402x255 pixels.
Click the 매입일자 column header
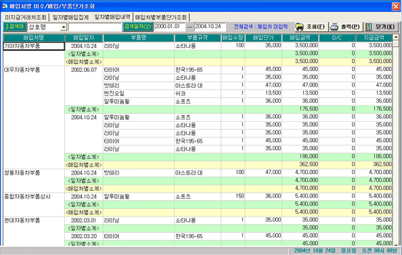coord(84,38)
